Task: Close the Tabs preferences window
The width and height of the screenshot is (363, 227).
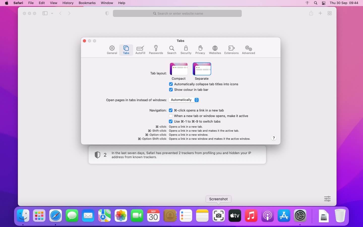Action: pos(84,41)
